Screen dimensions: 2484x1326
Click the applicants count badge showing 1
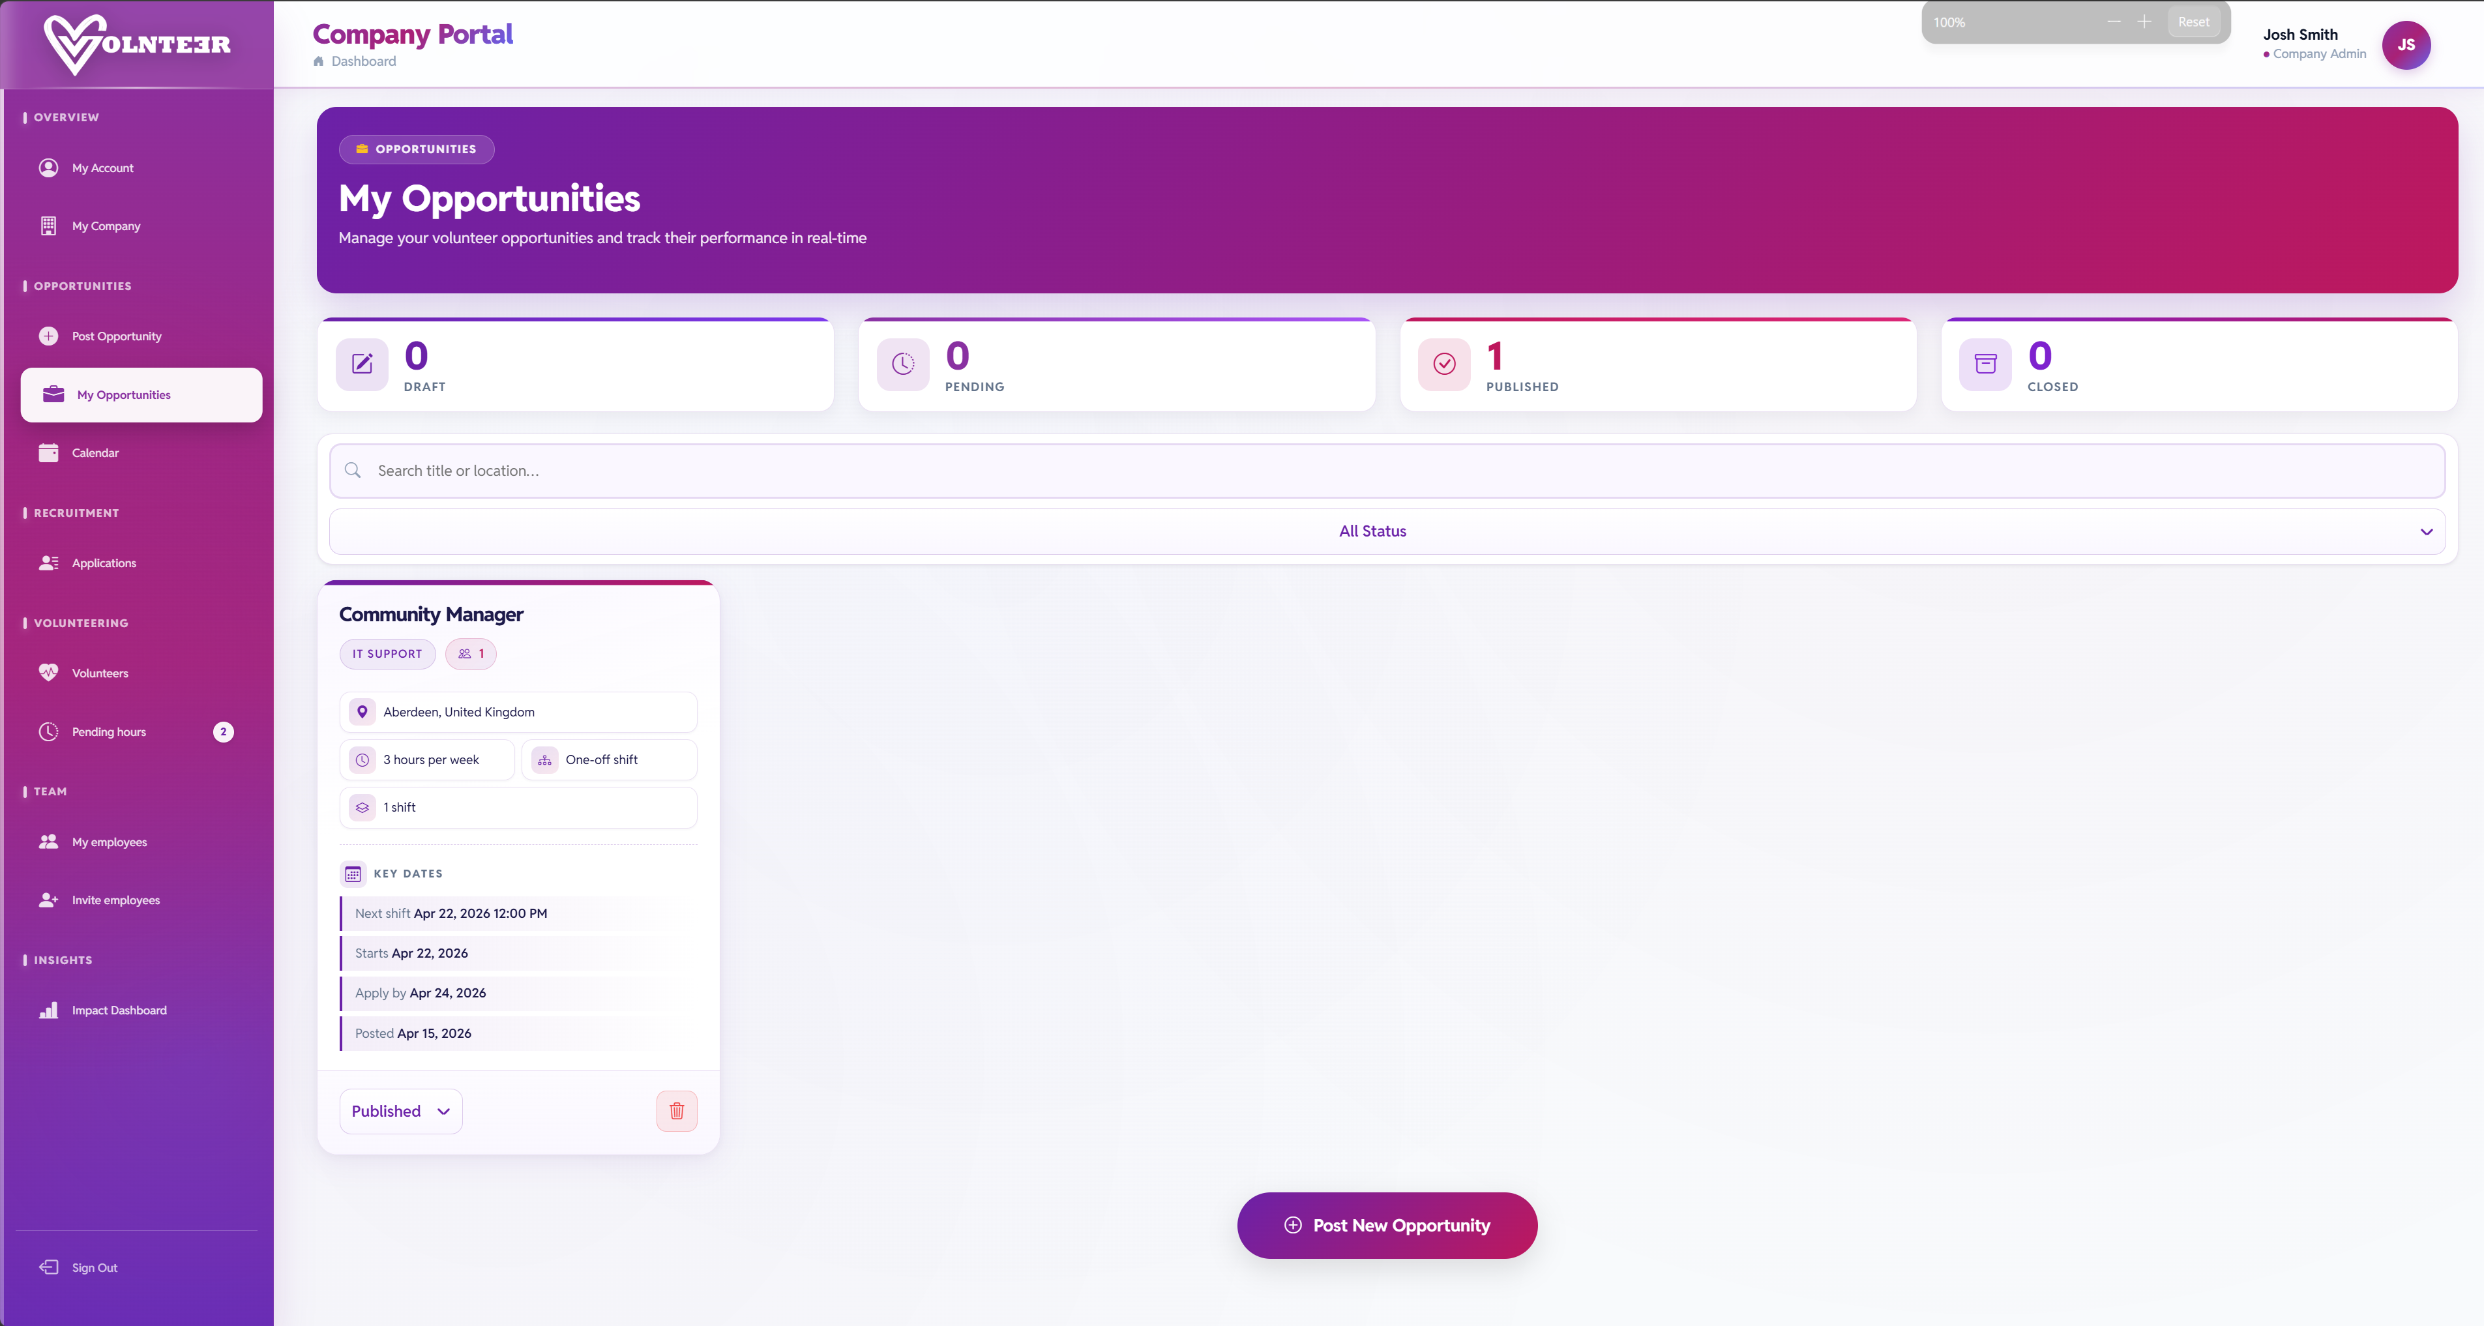point(471,654)
